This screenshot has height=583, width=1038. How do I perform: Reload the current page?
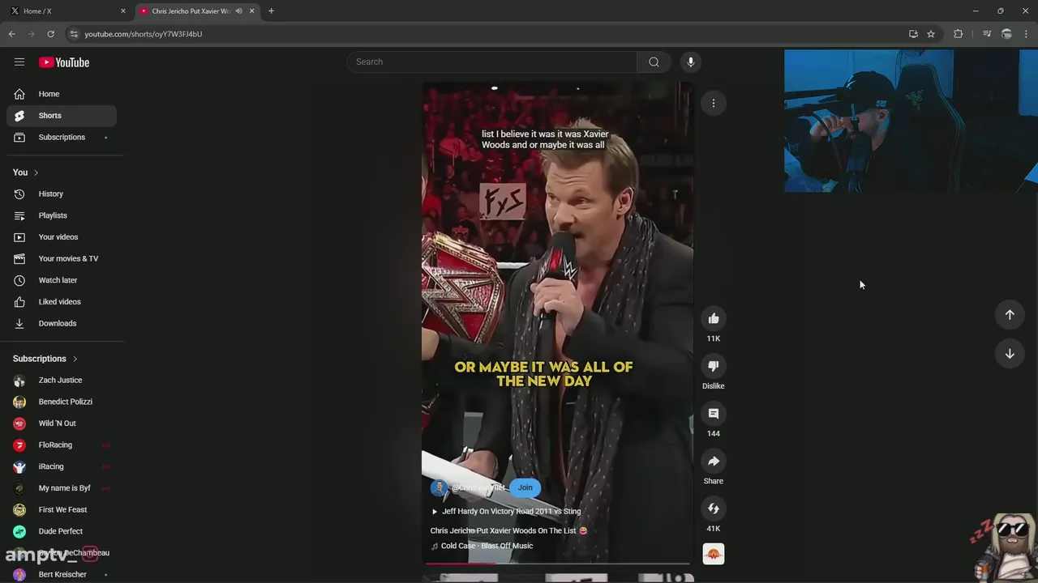(x=50, y=34)
